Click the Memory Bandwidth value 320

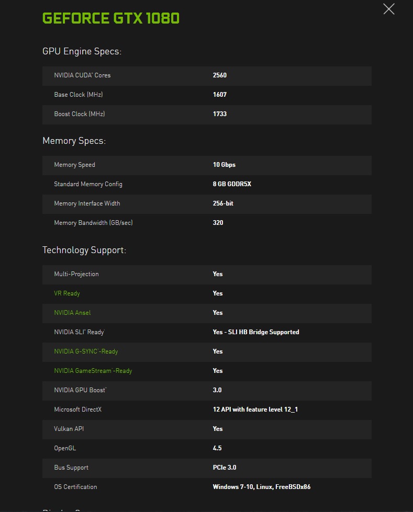[x=218, y=223]
